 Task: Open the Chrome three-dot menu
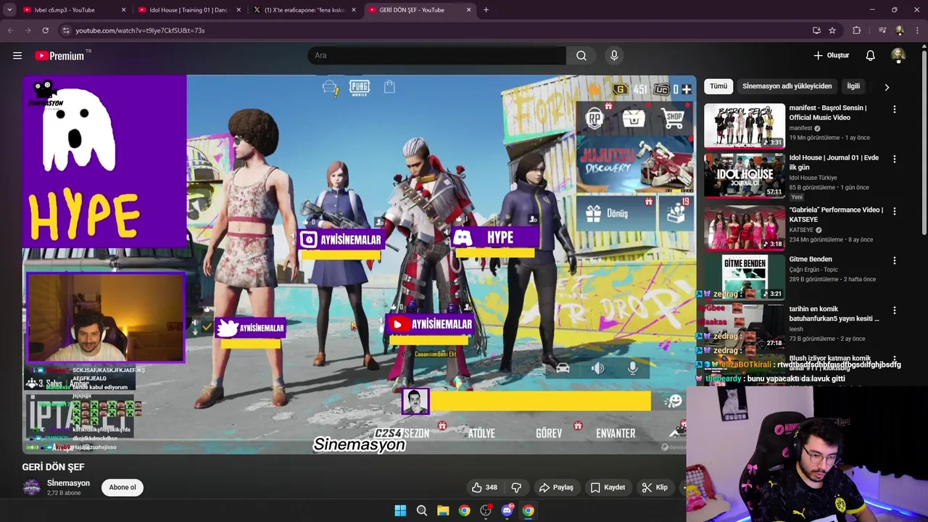917,30
